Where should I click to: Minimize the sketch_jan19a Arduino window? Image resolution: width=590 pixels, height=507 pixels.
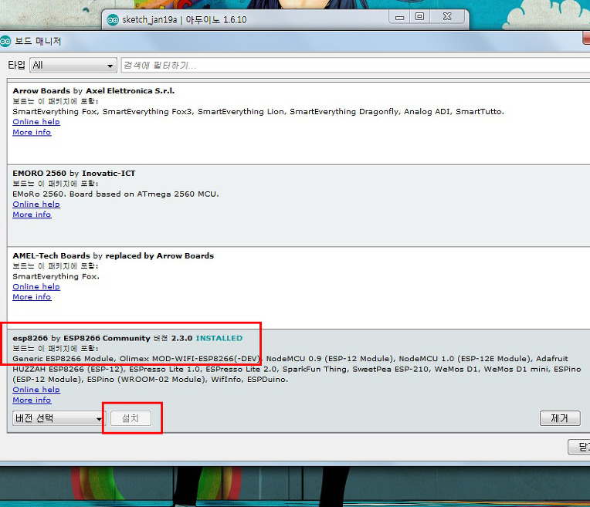(x=399, y=17)
